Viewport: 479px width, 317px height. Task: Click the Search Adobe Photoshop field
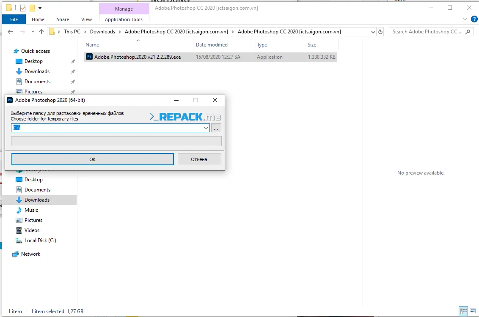click(x=427, y=32)
